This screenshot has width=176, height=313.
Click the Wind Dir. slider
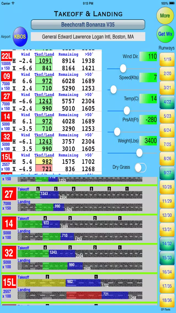coord(132,69)
